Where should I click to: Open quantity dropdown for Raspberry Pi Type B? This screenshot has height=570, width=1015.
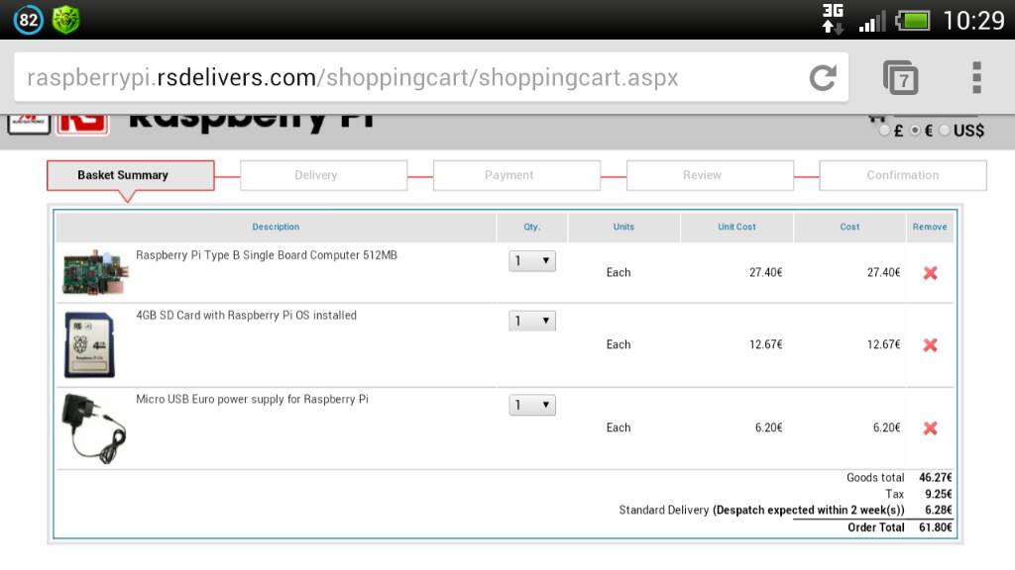tap(532, 260)
